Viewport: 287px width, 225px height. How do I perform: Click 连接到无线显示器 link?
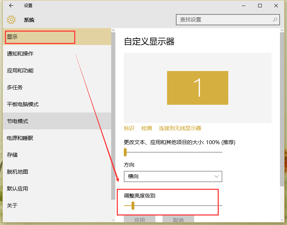click(x=180, y=128)
